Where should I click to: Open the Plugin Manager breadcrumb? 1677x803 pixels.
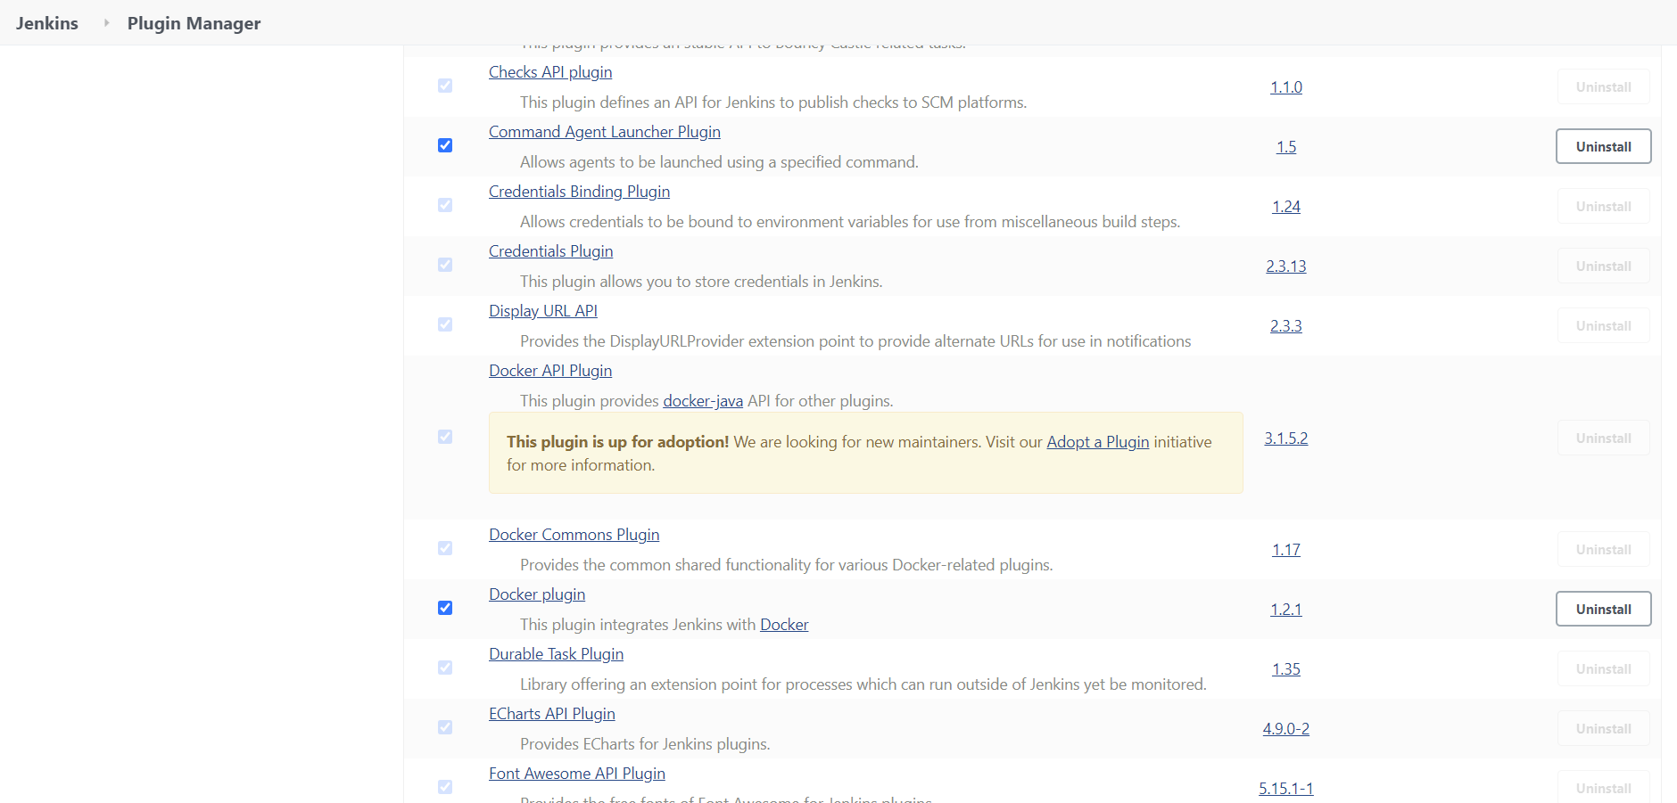tap(194, 23)
